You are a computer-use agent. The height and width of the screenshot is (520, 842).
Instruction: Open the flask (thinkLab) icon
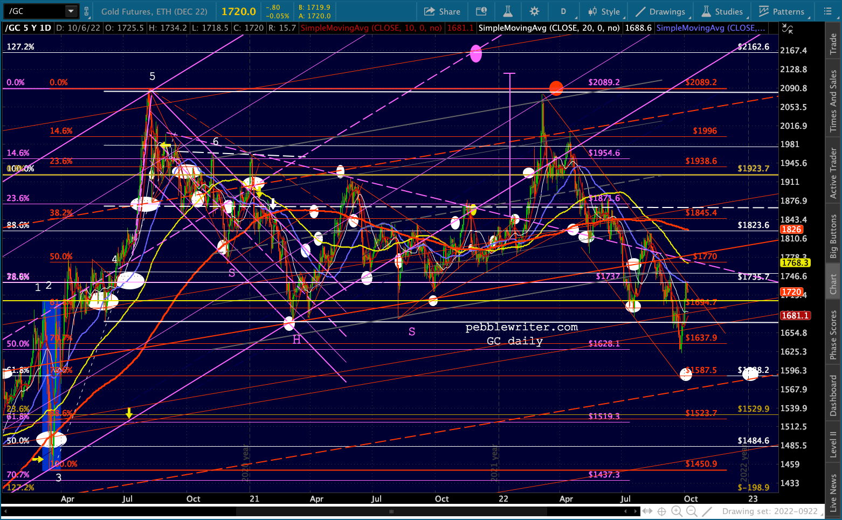coord(507,11)
